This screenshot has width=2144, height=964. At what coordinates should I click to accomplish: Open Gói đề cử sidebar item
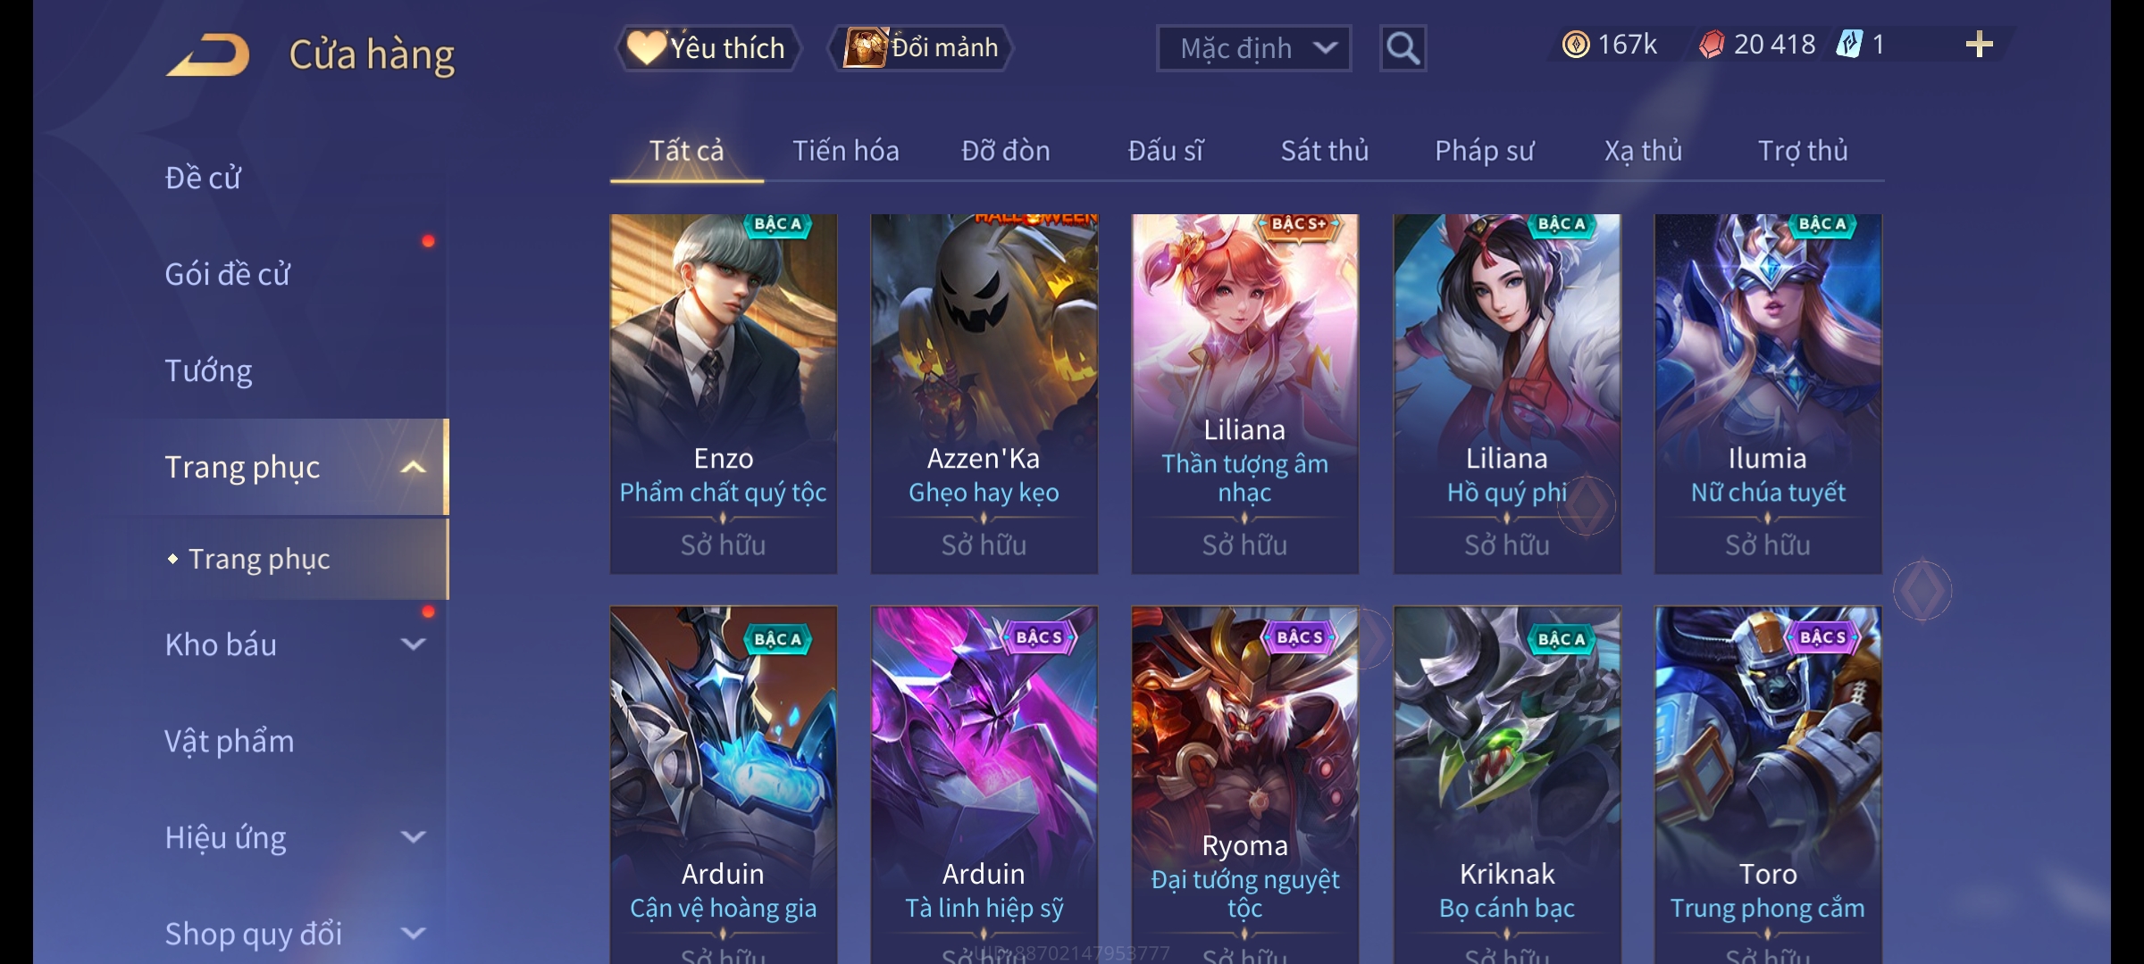click(227, 274)
